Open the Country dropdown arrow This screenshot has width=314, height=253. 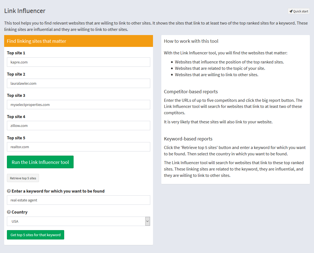tap(147, 221)
